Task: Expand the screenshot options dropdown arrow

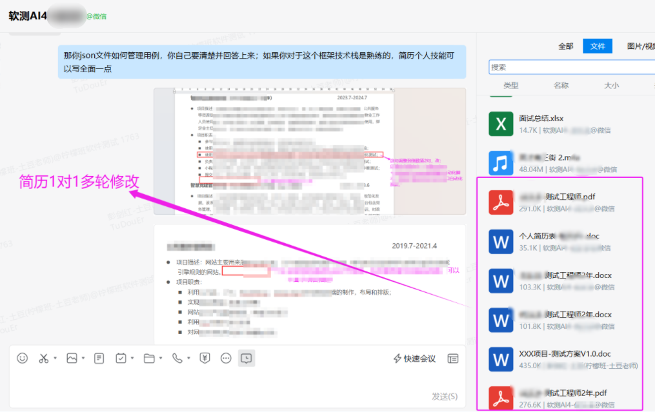Action: 55,358
